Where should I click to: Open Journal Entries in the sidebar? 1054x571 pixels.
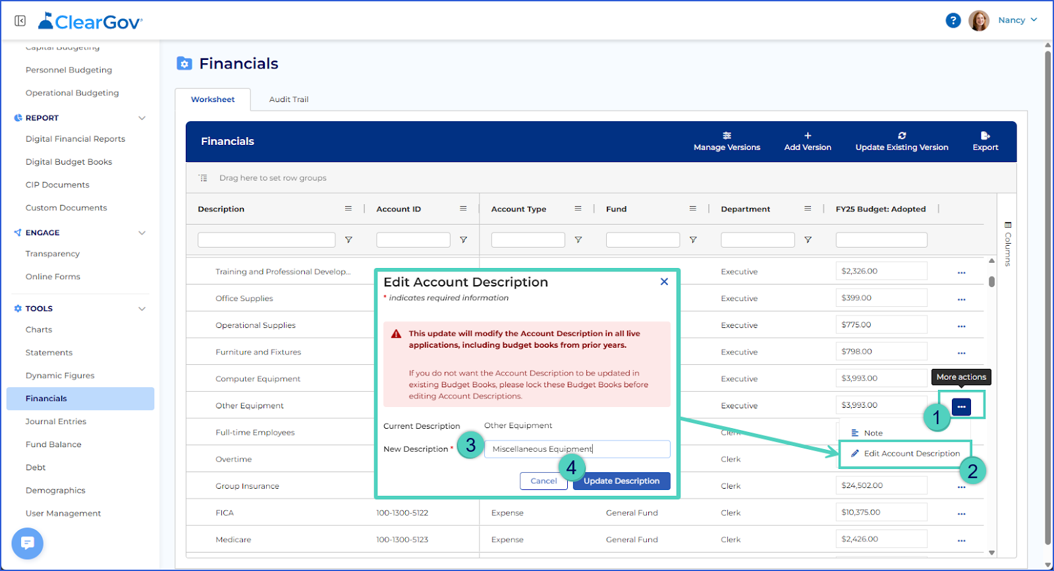tap(56, 421)
